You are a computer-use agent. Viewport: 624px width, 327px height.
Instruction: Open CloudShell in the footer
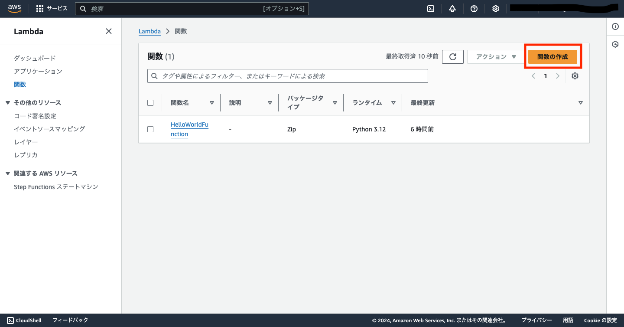tap(24, 320)
